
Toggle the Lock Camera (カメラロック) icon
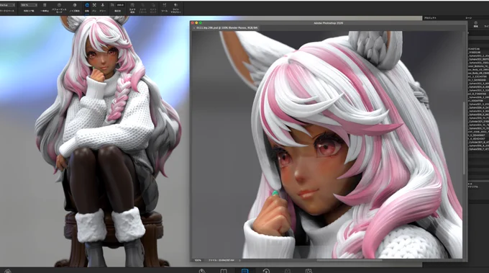click(x=153, y=5)
